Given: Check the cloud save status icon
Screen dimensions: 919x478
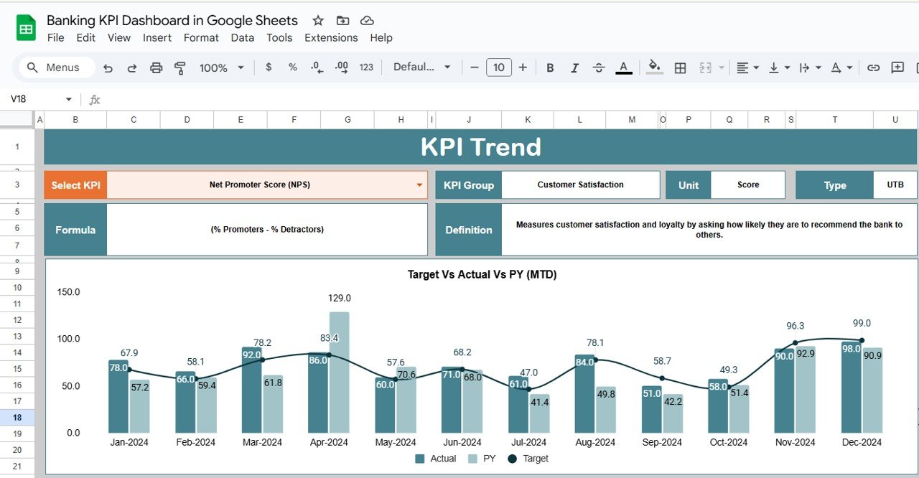Looking at the screenshot, I should click(x=367, y=21).
